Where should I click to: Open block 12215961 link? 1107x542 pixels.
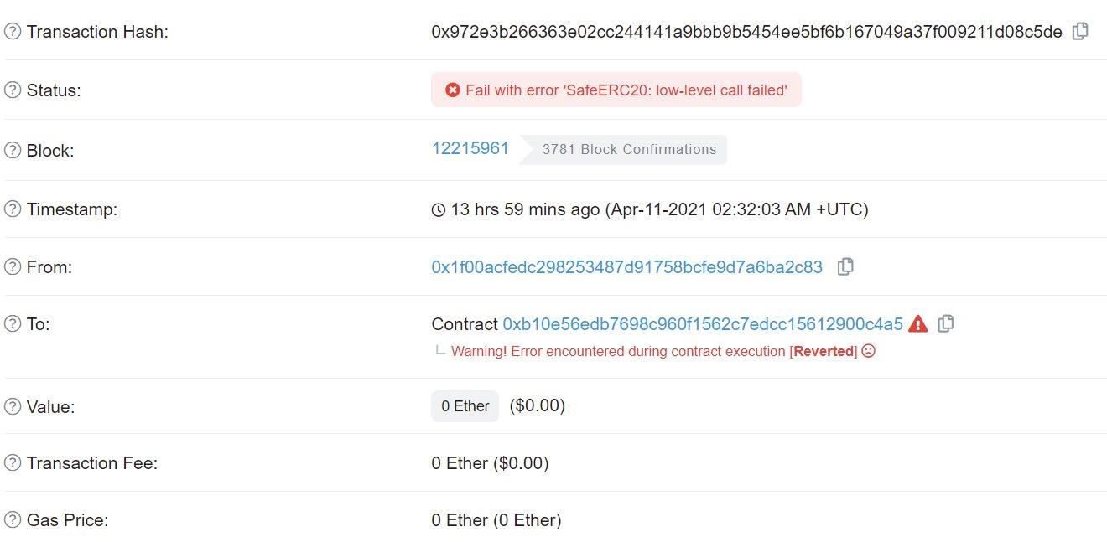pyautogui.click(x=470, y=149)
